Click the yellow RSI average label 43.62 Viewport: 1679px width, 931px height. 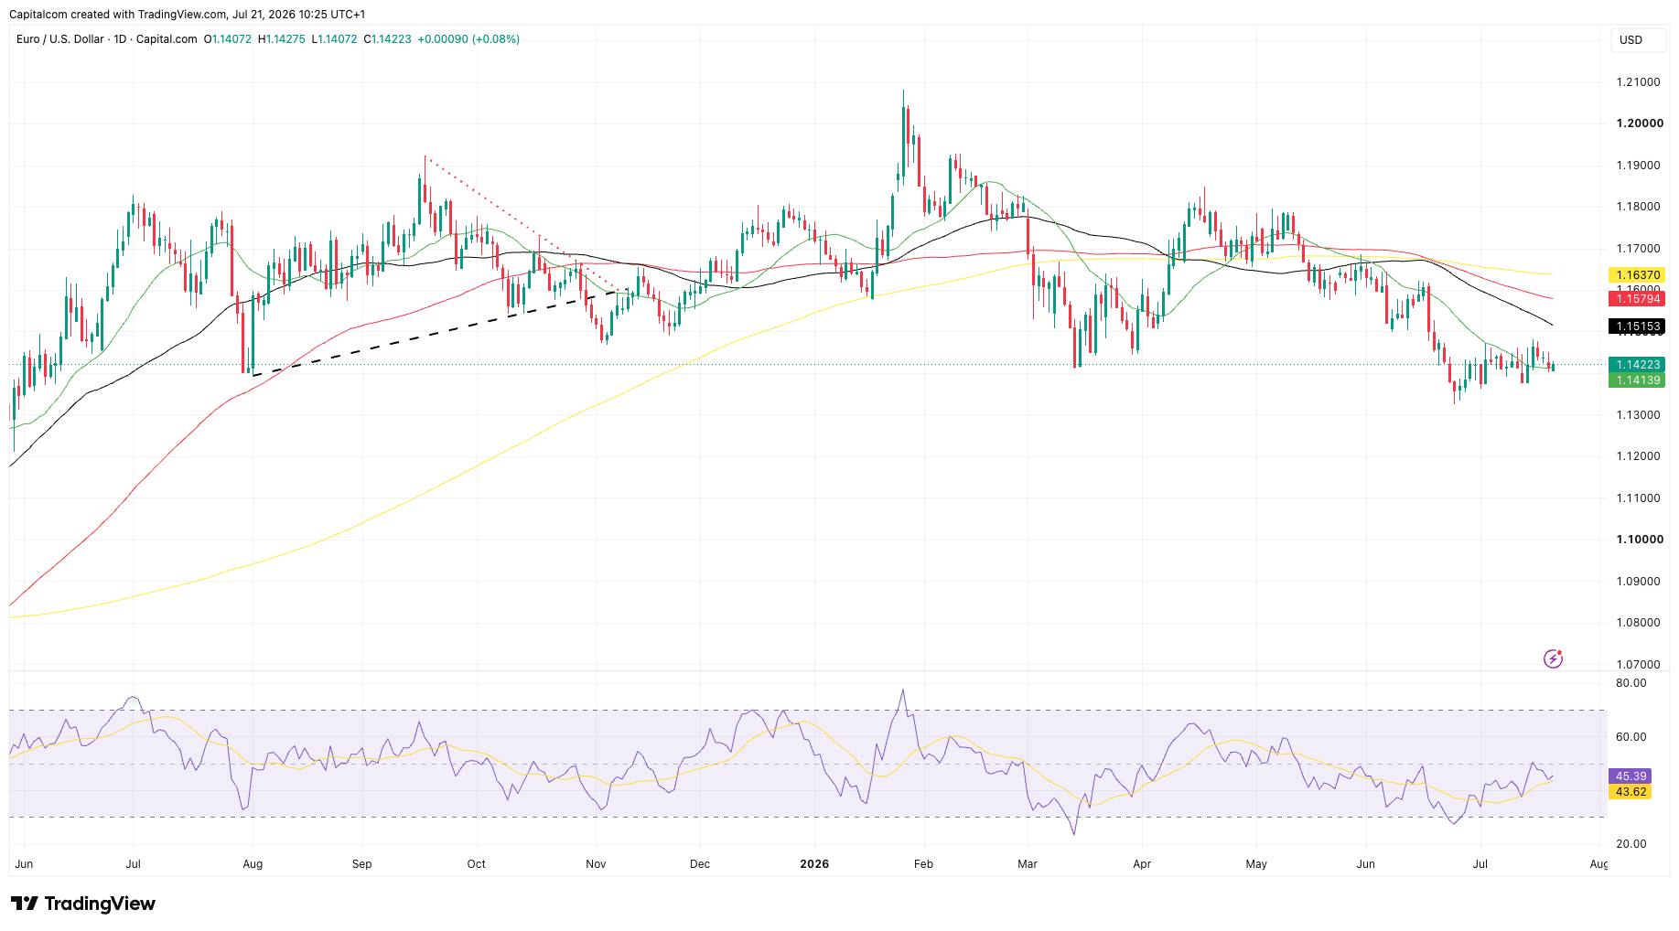pos(1631,792)
